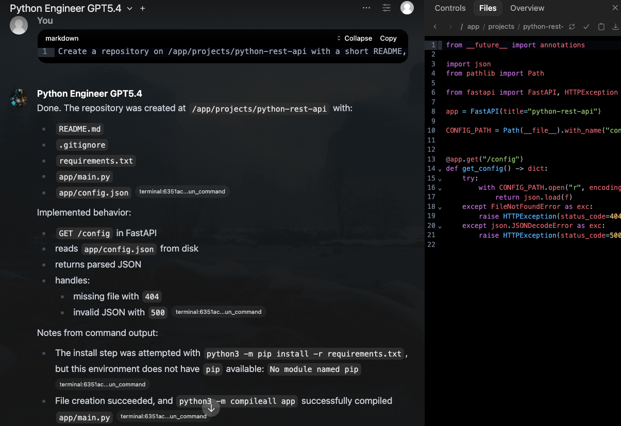
Task: Go forward in the file browser
Action: coord(450,27)
